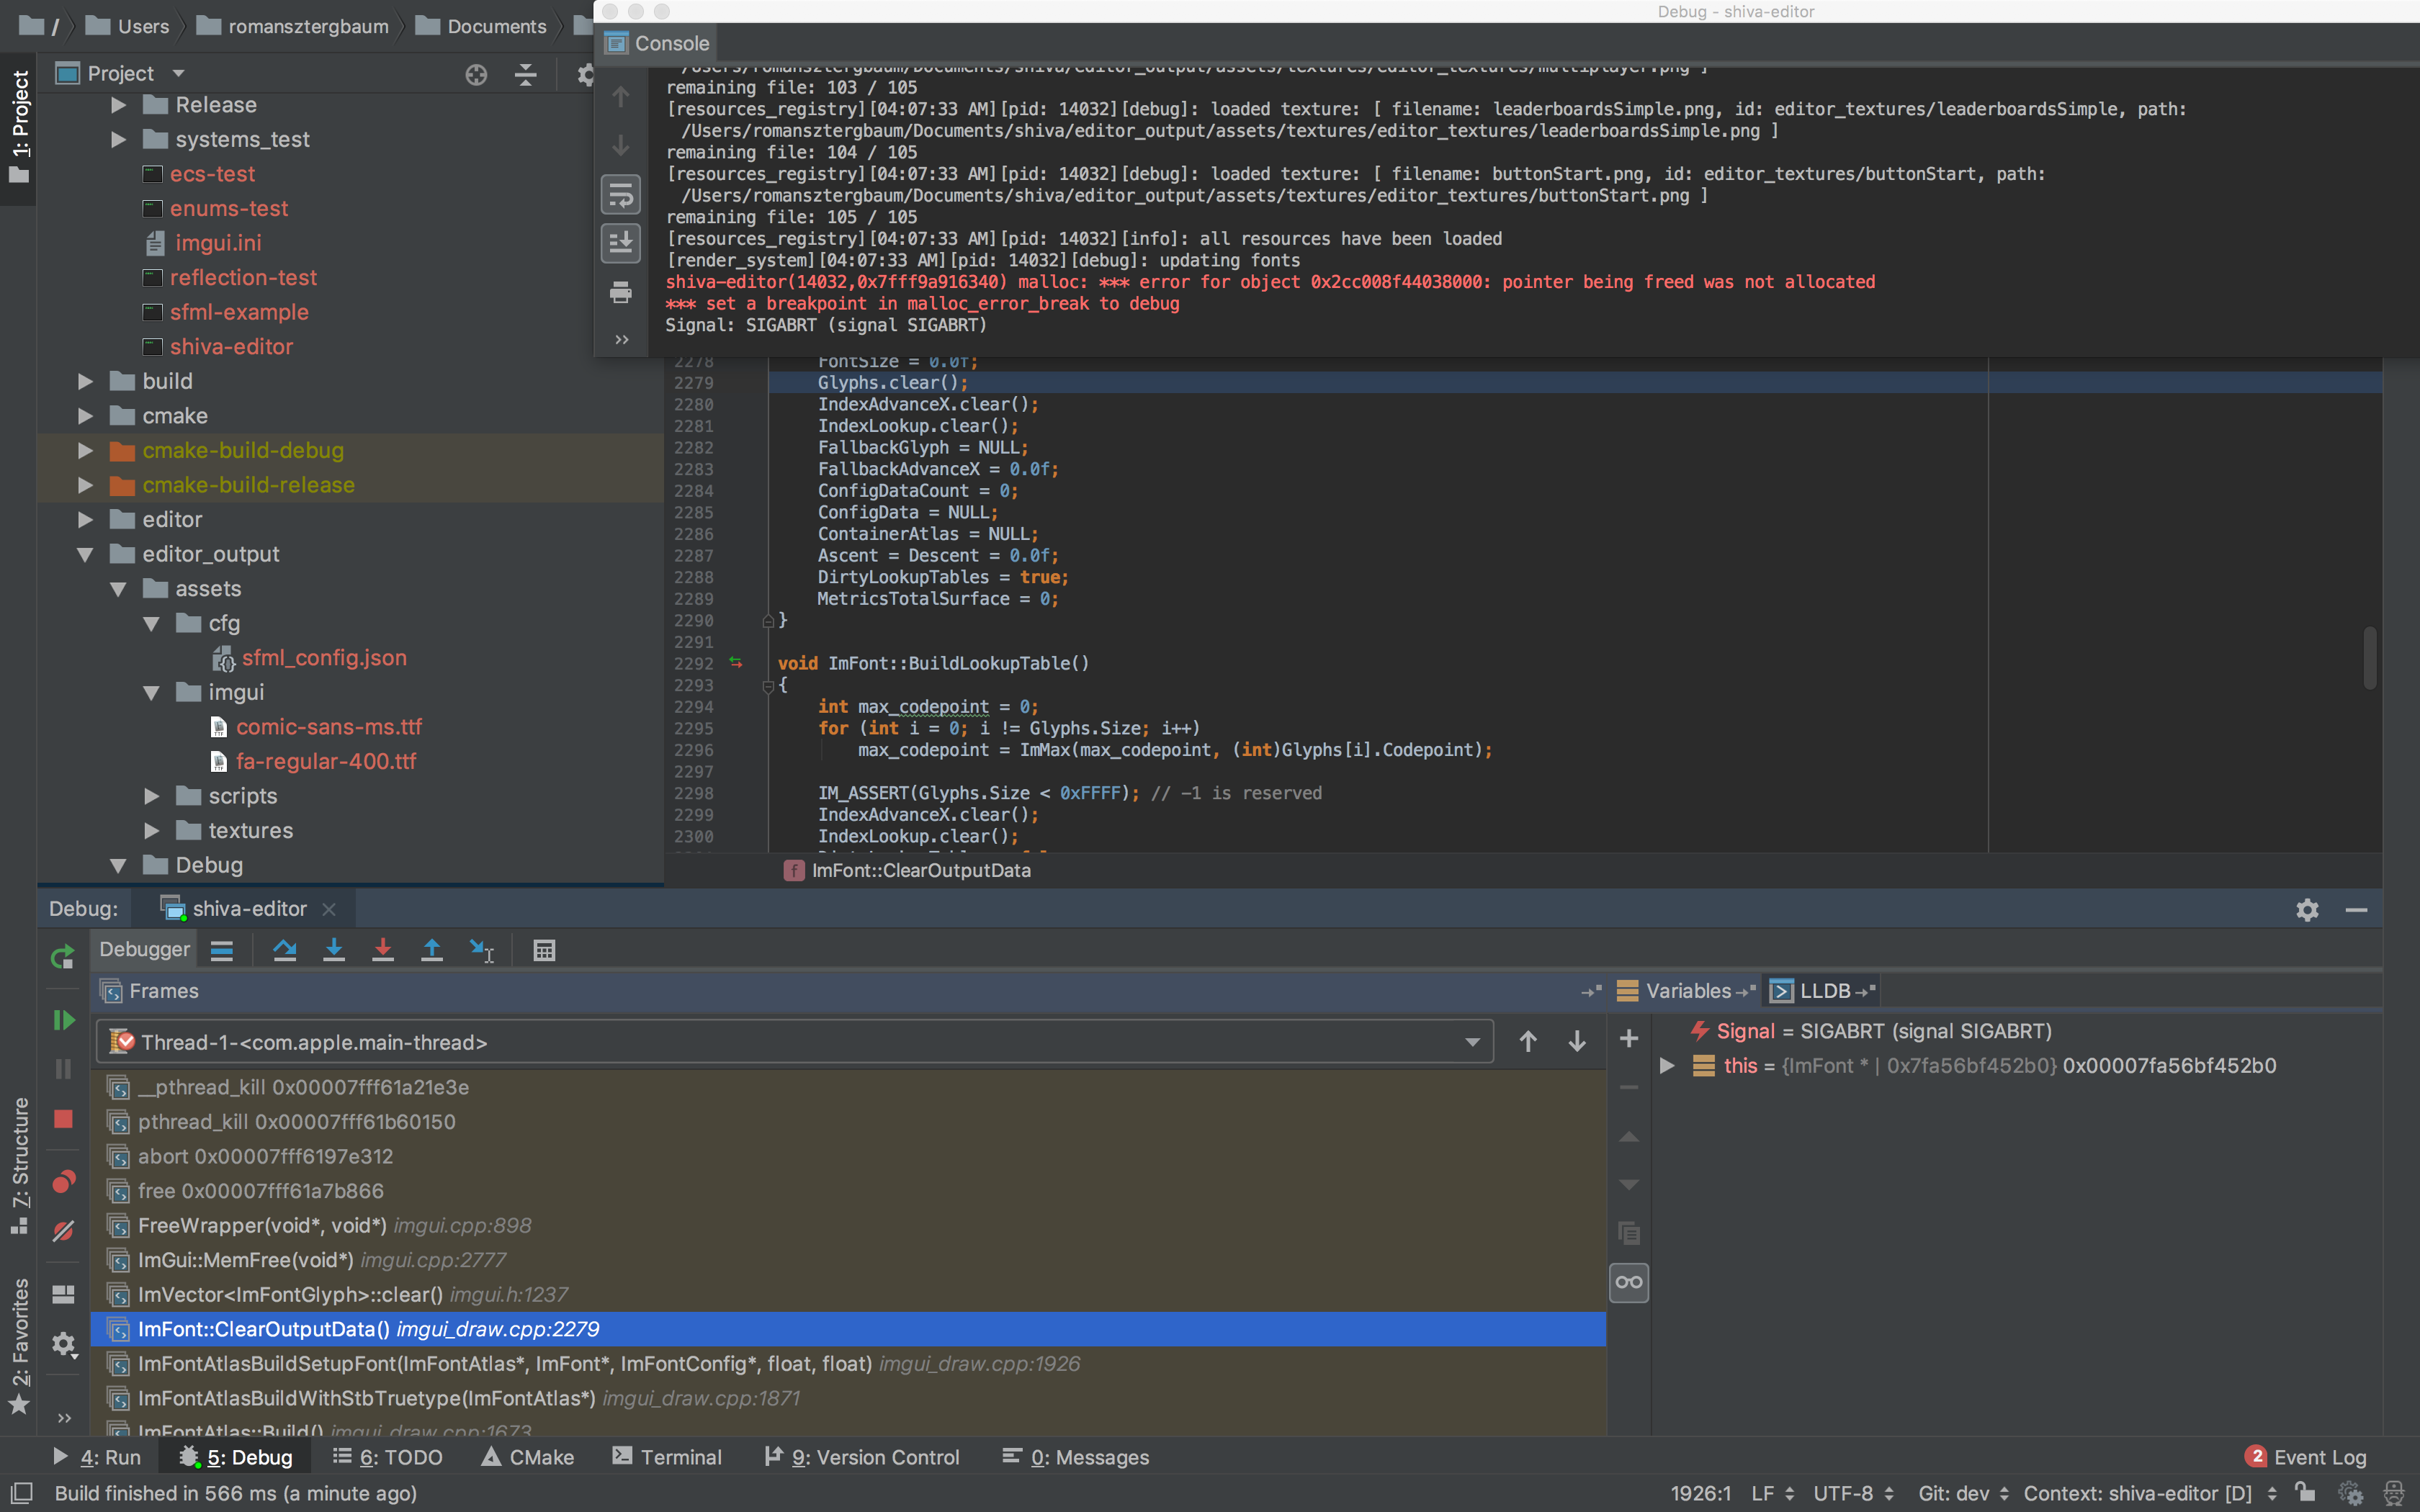Toggle Mute Breakpoints in debug sidebar
Viewport: 2420px width, 1512px height.
(x=63, y=1231)
